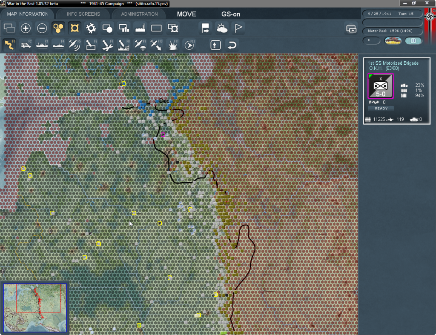Undo the last move with the curved arrow
The width and height of the screenshot is (436, 335).
(232, 45)
